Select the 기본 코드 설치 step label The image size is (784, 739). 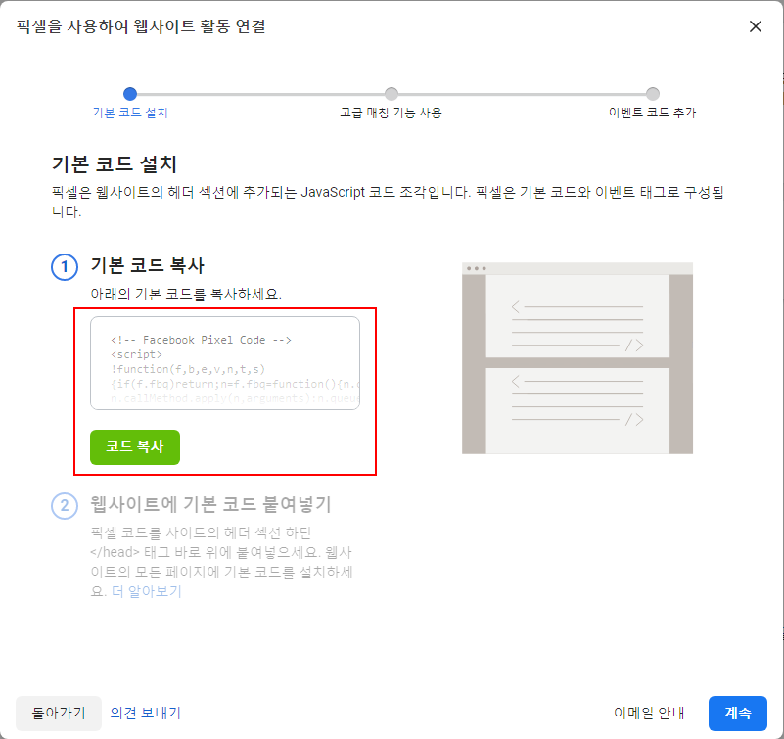130,113
